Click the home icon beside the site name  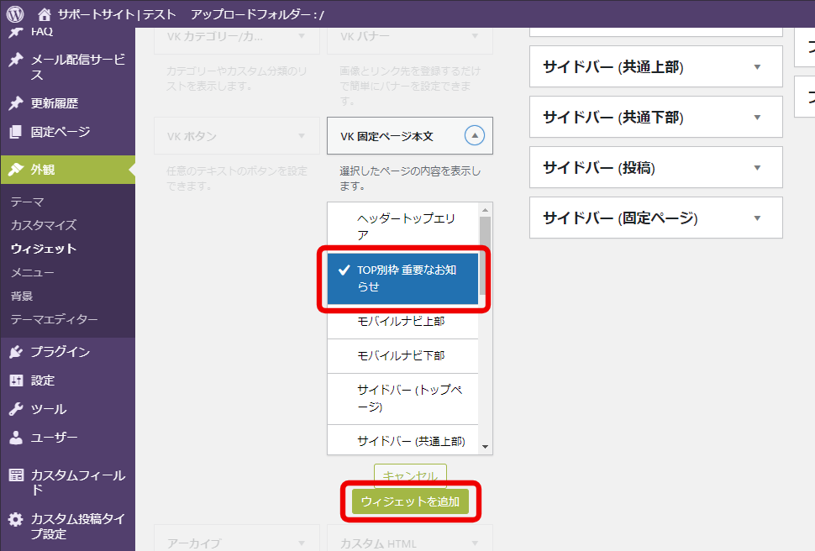pyautogui.click(x=44, y=14)
